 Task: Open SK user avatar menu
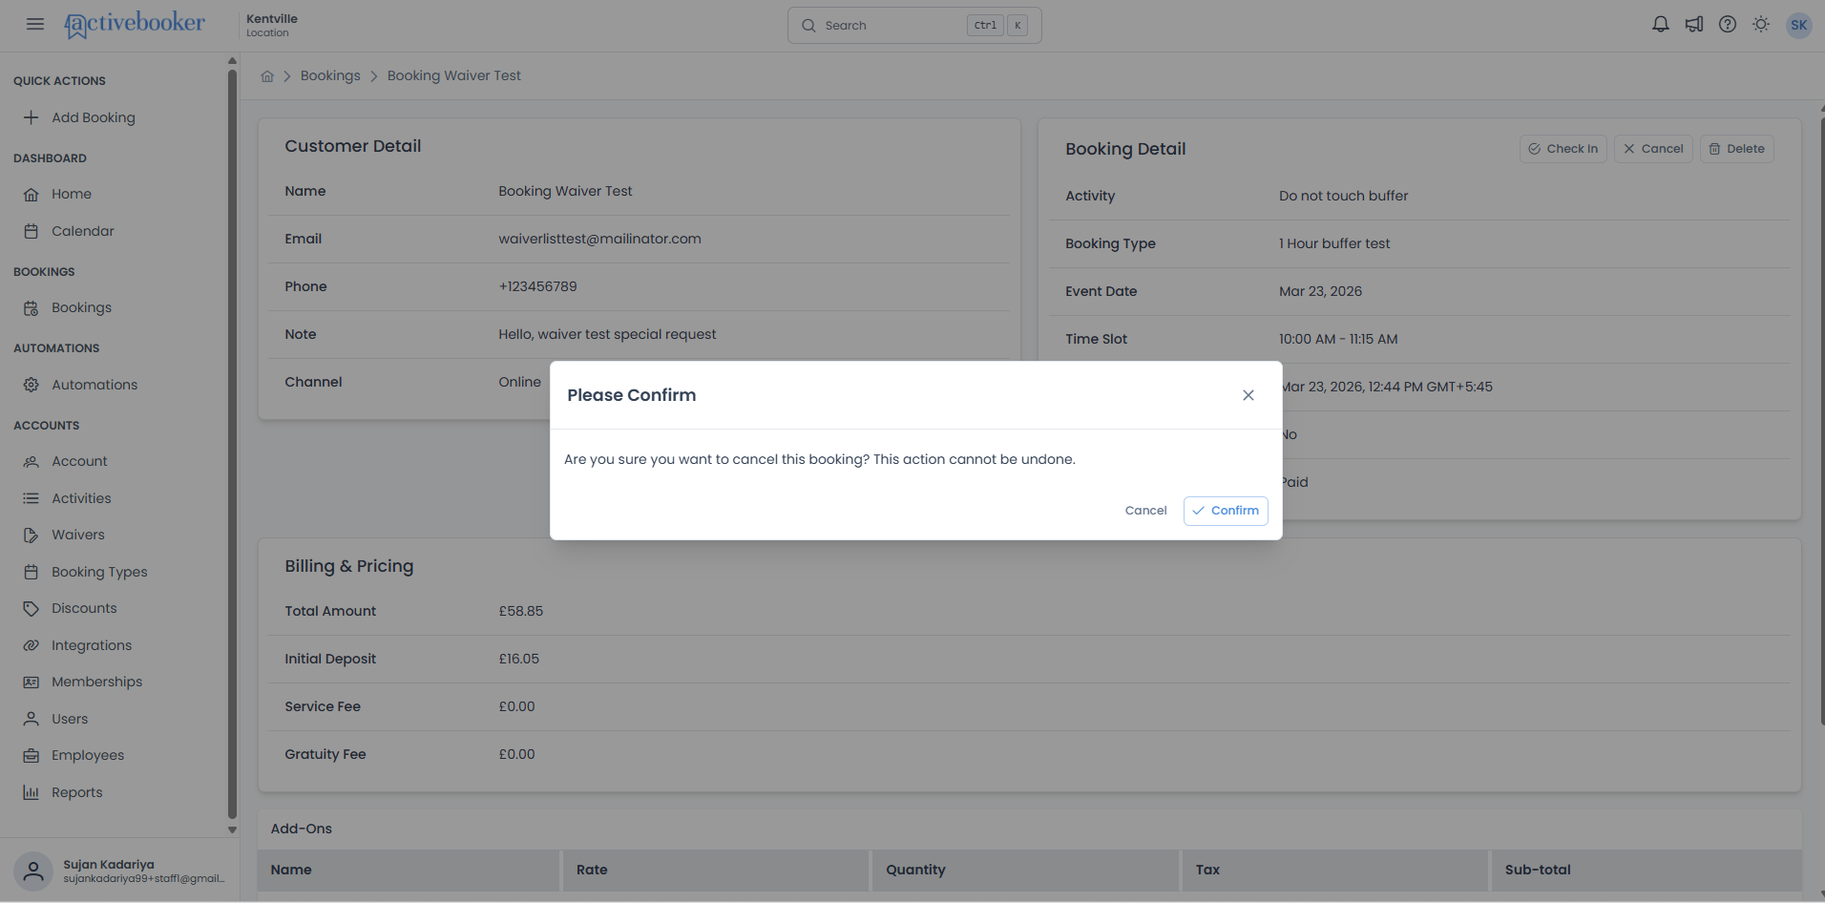[x=1799, y=25]
